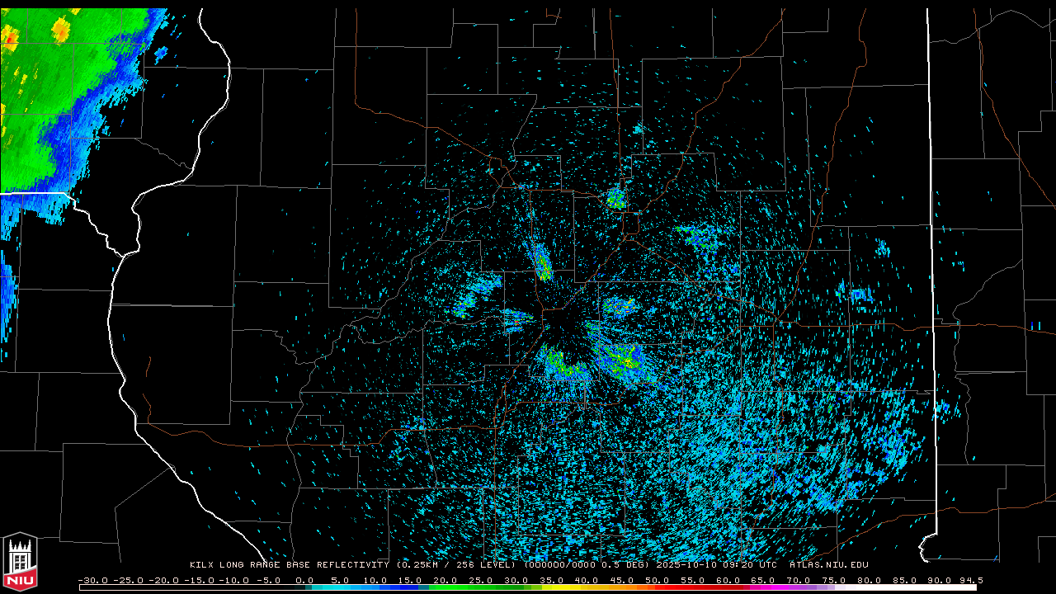Click the ATLAS.NIU.EDU text
The height and width of the screenshot is (594, 1056).
[828, 565]
